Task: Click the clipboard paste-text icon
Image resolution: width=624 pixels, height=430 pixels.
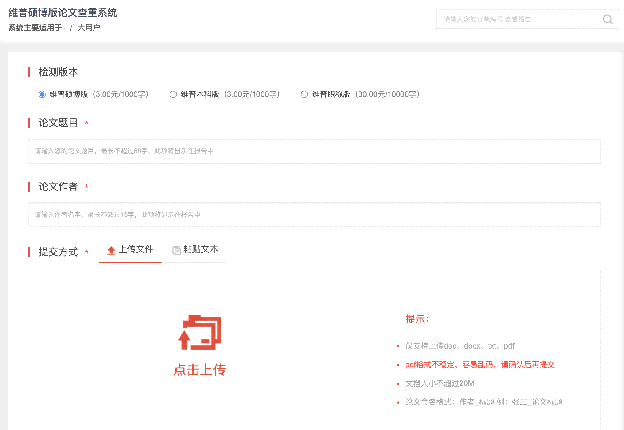Action: pos(176,250)
